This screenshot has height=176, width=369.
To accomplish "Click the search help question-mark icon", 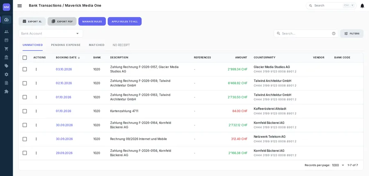I will [333, 34].
